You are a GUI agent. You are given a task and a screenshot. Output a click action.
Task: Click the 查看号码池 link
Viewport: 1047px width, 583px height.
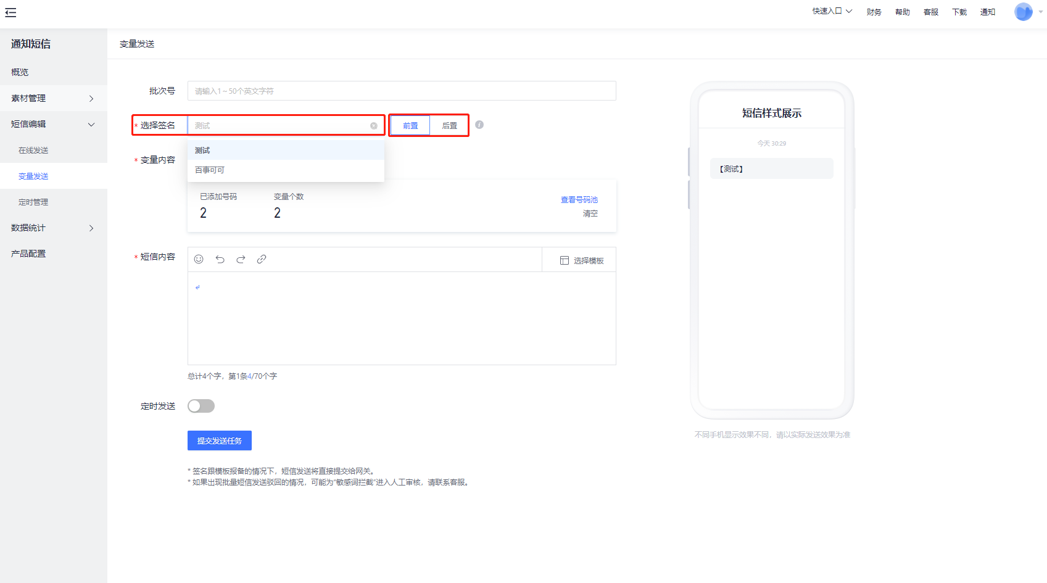(579, 199)
